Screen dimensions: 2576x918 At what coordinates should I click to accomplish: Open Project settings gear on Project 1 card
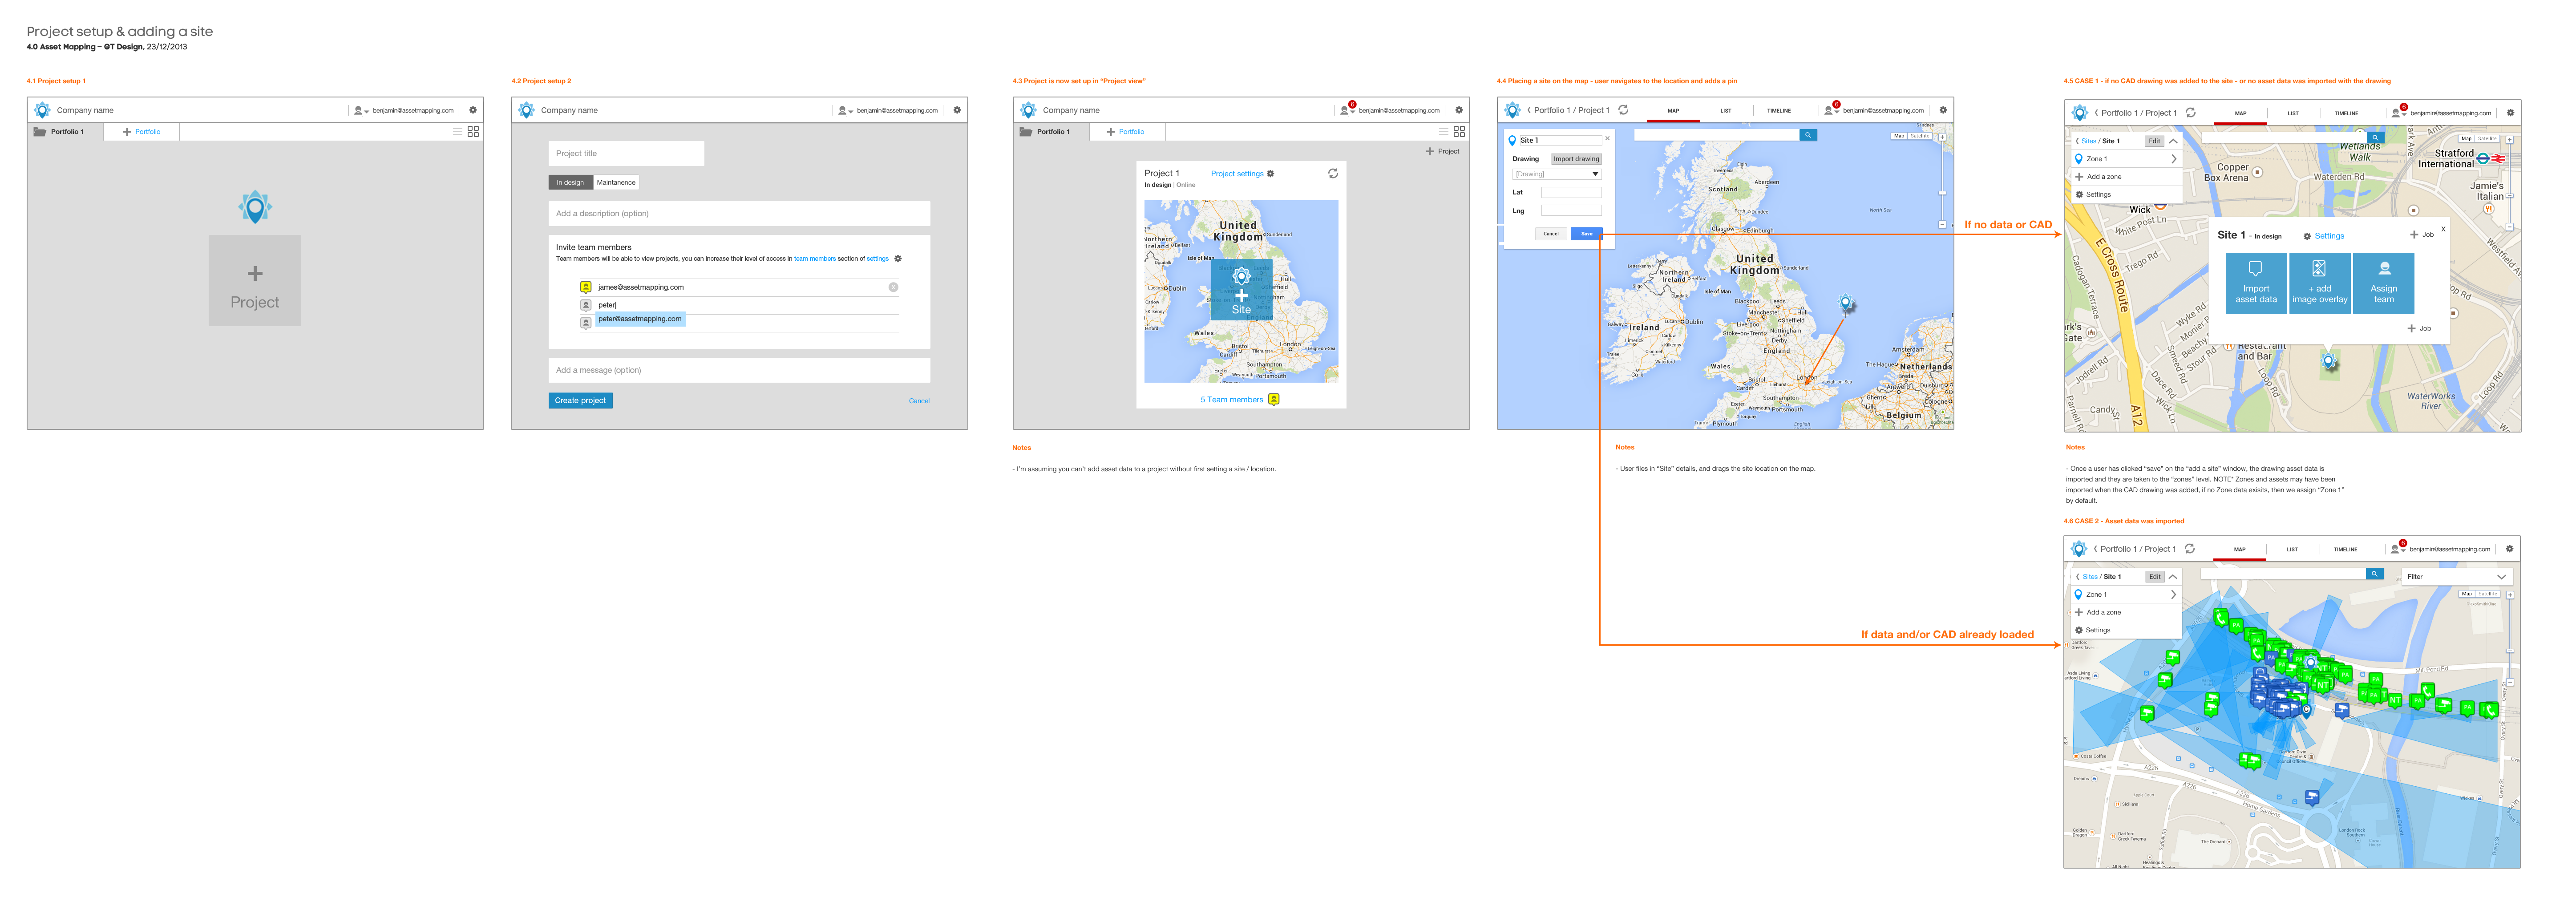[x=1271, y=174]
